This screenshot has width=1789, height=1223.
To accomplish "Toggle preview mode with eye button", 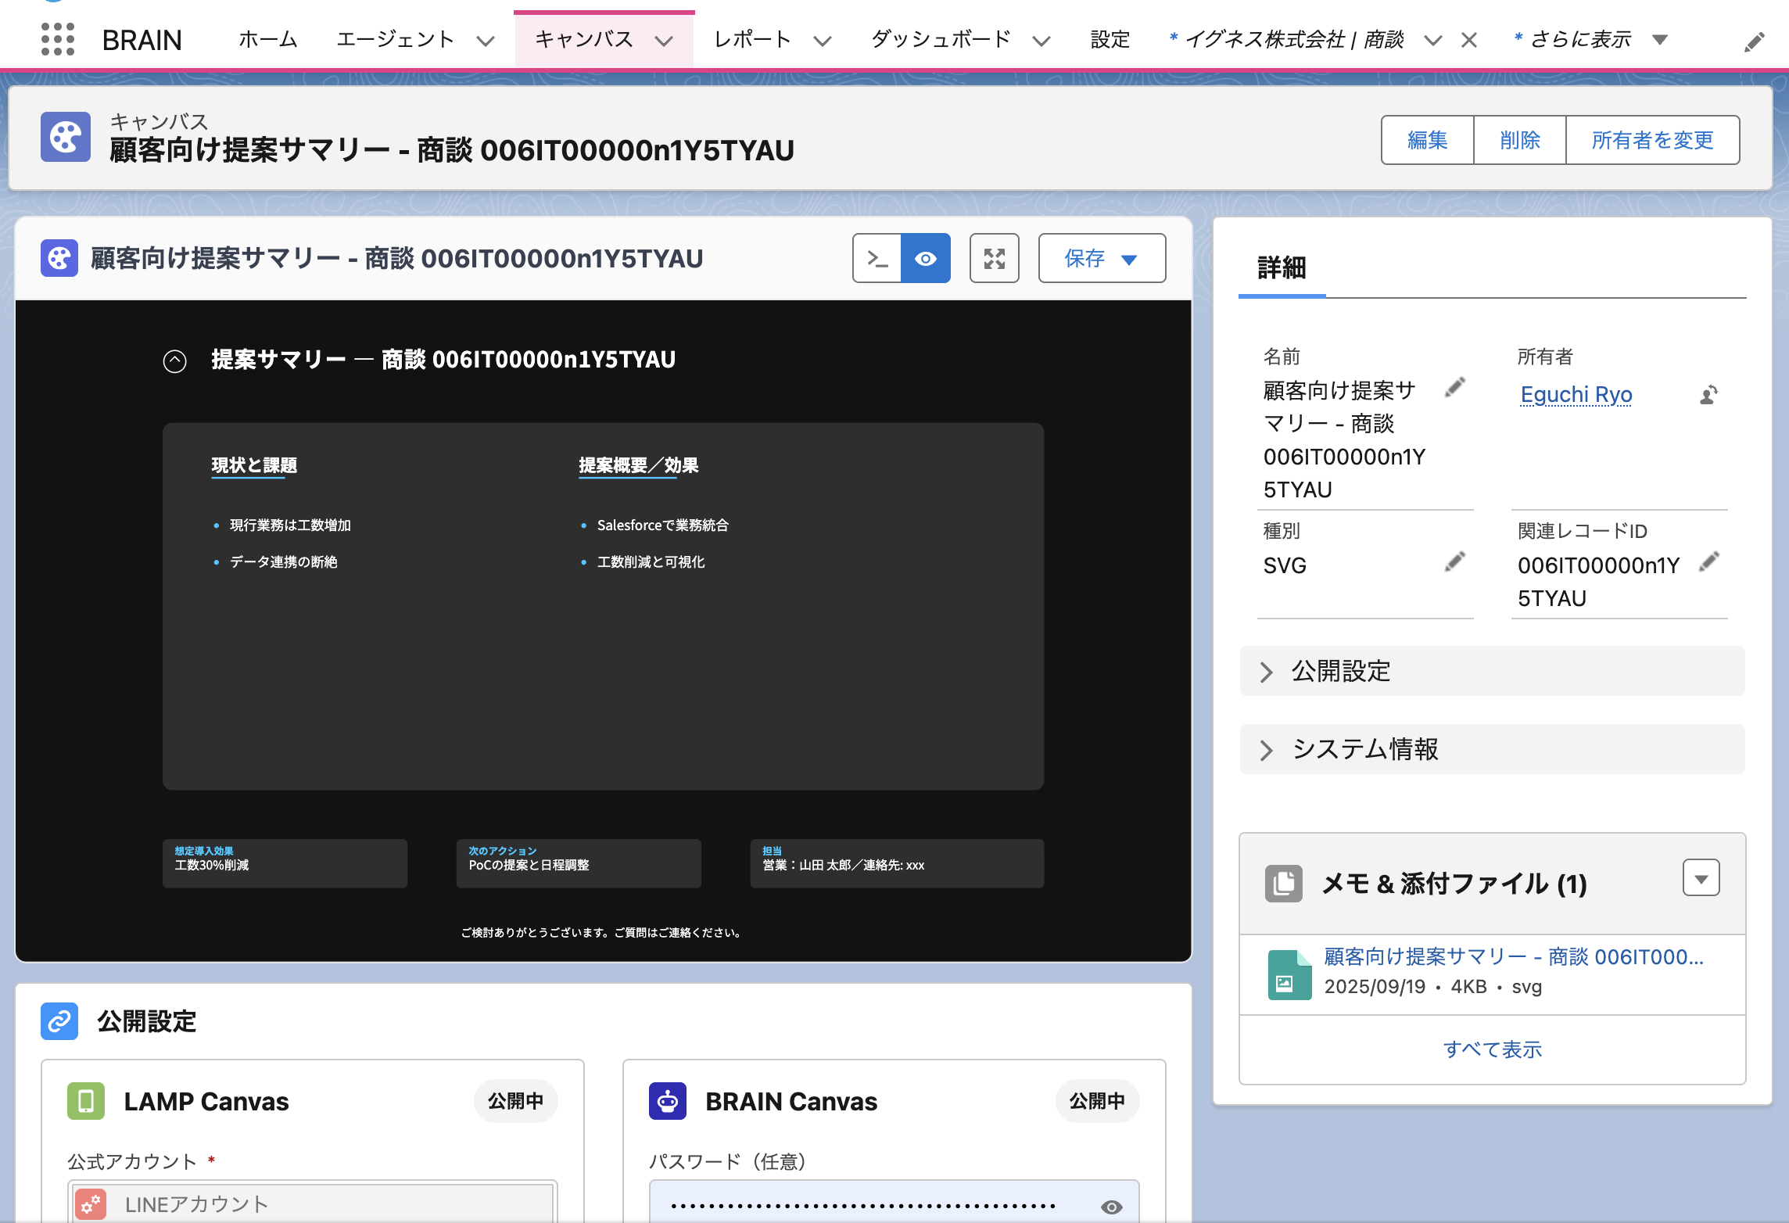I will (926, 258).
